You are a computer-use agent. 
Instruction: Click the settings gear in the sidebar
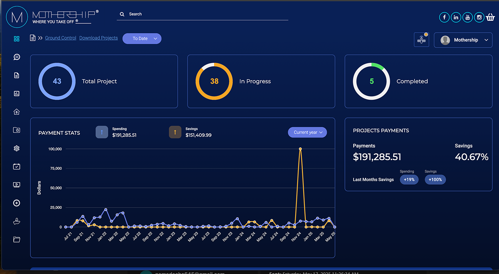[17, 148]
